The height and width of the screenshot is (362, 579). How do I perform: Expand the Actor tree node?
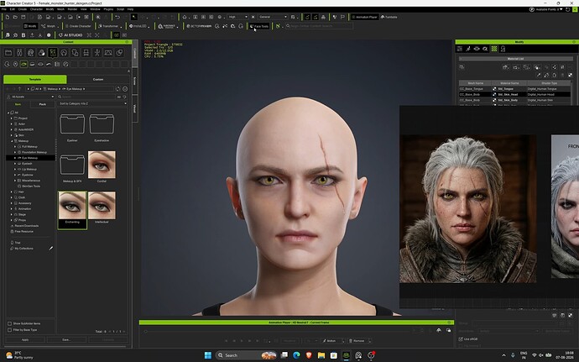(x=12, y=123)
